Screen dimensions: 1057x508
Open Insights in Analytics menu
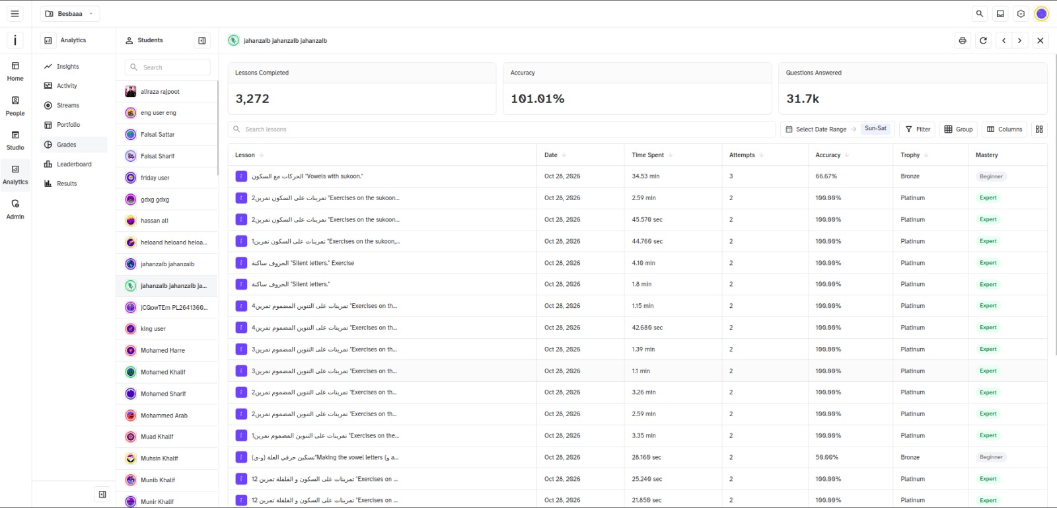tap(74, 67)
